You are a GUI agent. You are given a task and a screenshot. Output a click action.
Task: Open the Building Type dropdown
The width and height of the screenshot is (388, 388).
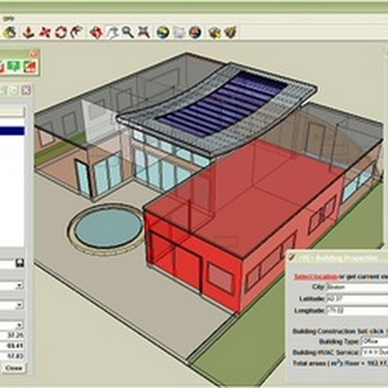[374, 341]
